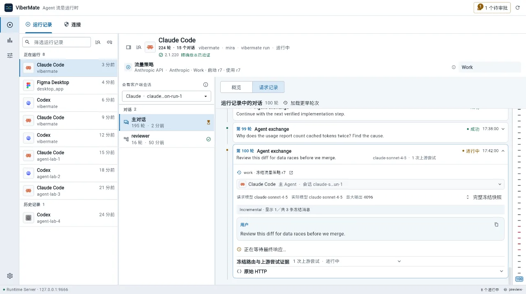Select the 概览 tab

(236, 87)
